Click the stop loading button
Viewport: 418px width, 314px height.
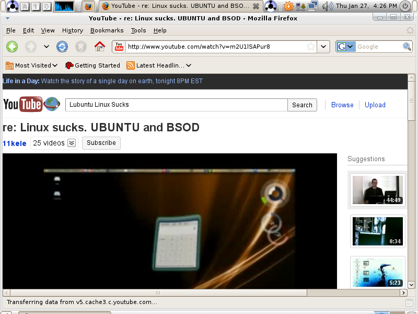point(81,47)
